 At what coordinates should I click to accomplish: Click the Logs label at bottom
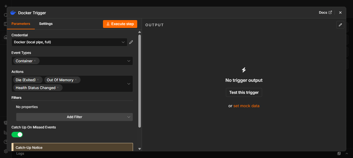point(20,154)
